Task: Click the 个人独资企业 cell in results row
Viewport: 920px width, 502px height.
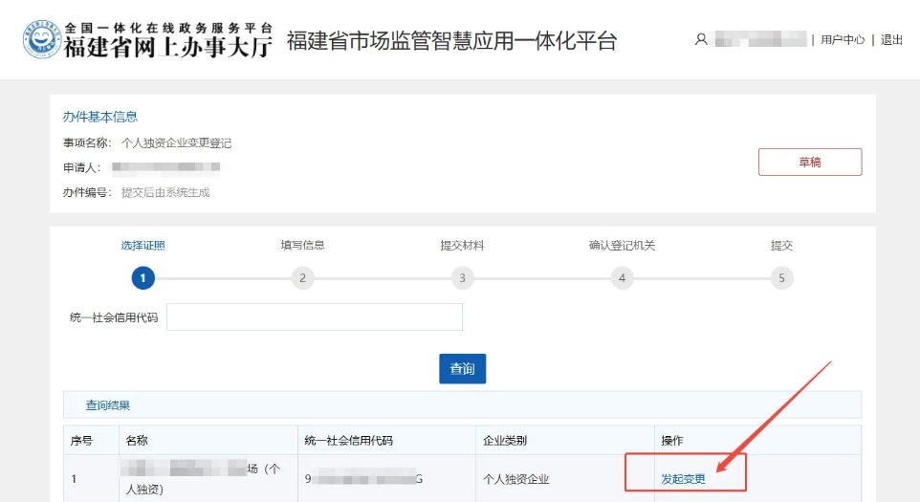Action: pos(516,479)
